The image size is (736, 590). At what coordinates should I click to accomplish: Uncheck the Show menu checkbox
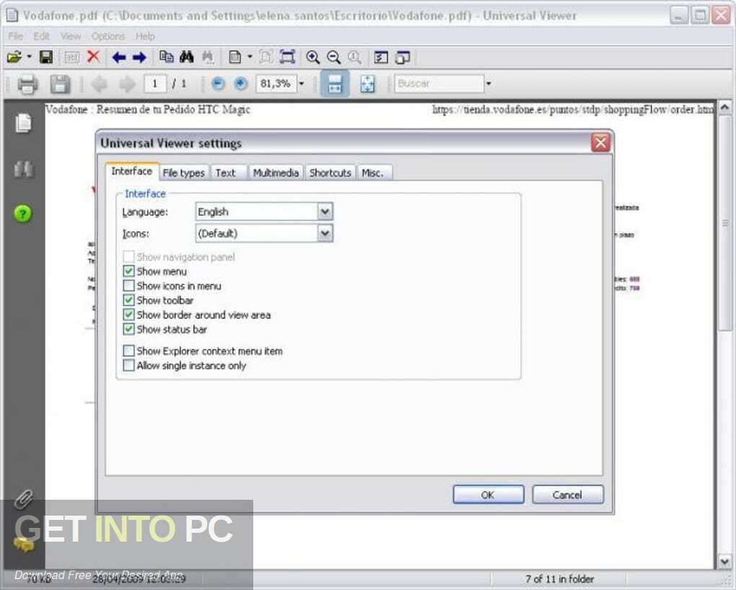pyautogui.click(x=128, y=271)
